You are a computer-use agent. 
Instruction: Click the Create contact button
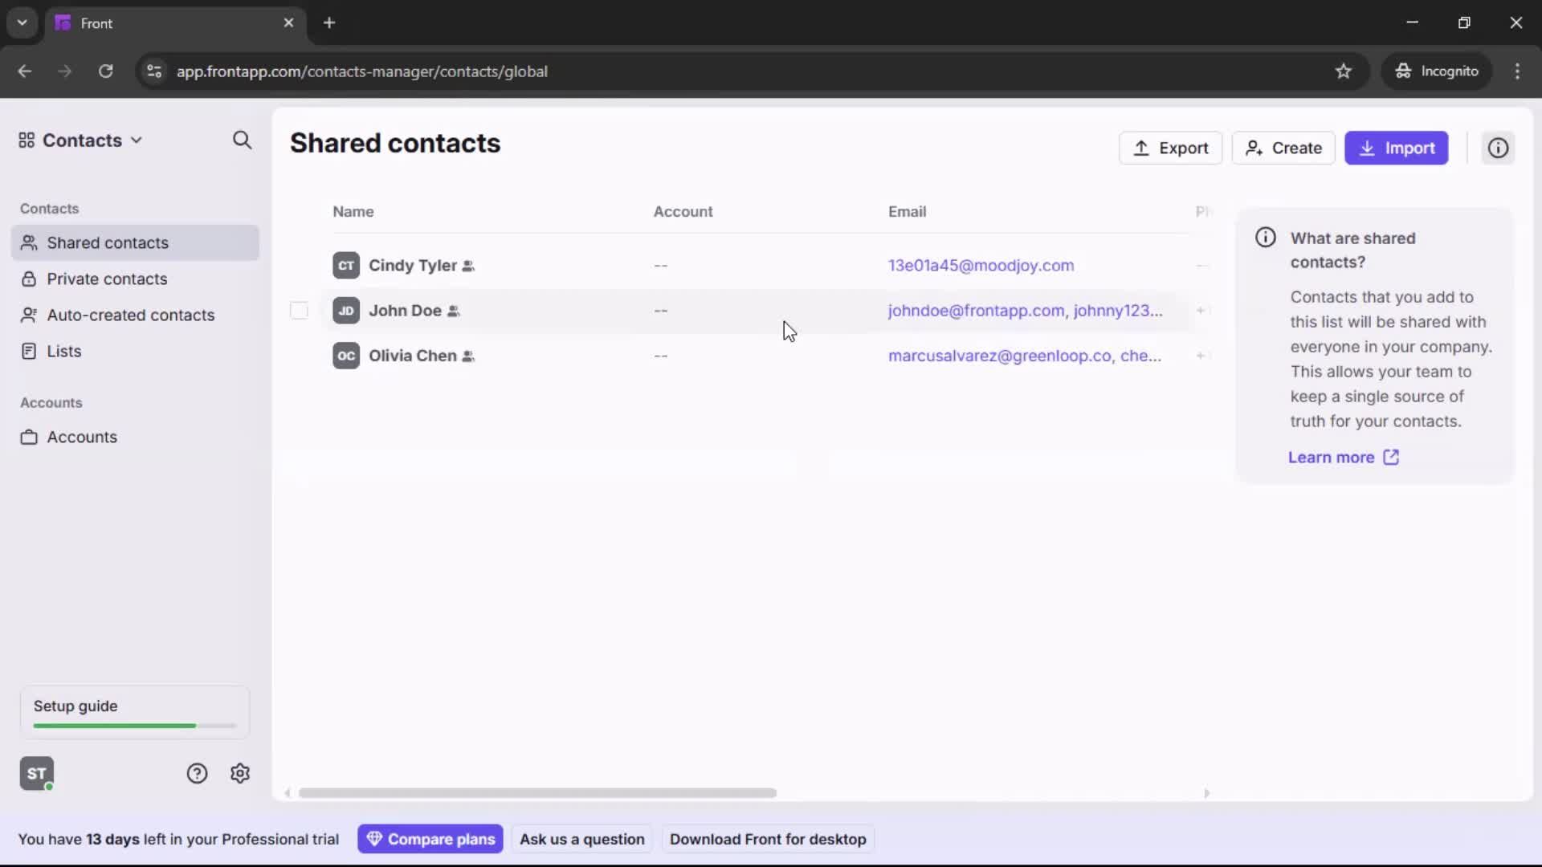tap(1283, 148)
